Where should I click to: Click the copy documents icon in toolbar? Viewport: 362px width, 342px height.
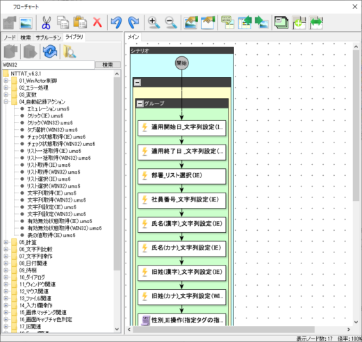pyautogui.click(x=63, y=23)
